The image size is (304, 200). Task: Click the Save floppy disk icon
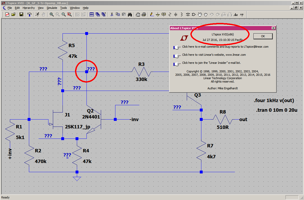[21, 15]
